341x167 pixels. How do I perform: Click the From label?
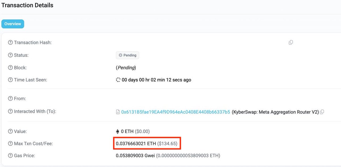click(20, 99)
